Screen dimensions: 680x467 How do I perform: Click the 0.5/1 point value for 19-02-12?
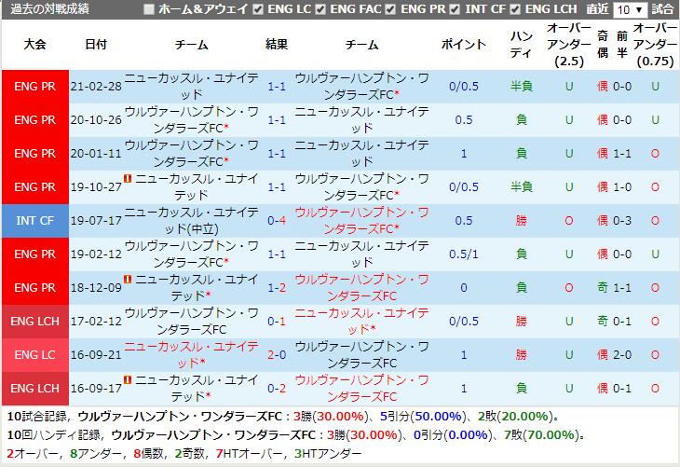[x=464, y=254]
